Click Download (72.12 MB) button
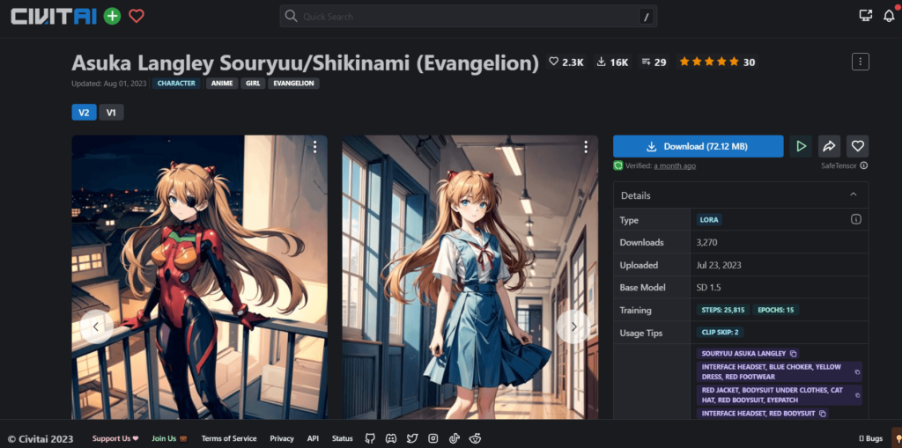 pyautogui.click(x=698, y=146)
